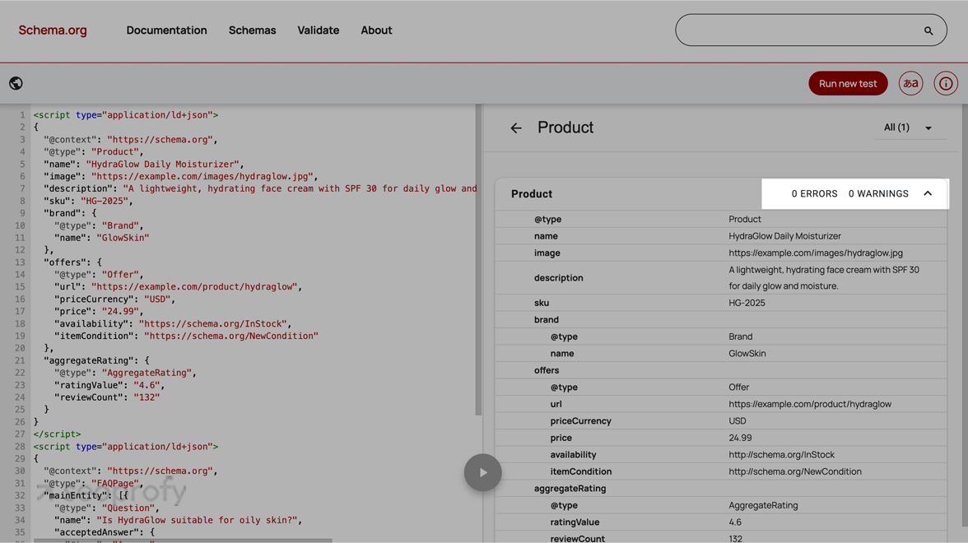Open the Documentation menu
Screen dimensions: 968x543
click(x=166, y=30)
